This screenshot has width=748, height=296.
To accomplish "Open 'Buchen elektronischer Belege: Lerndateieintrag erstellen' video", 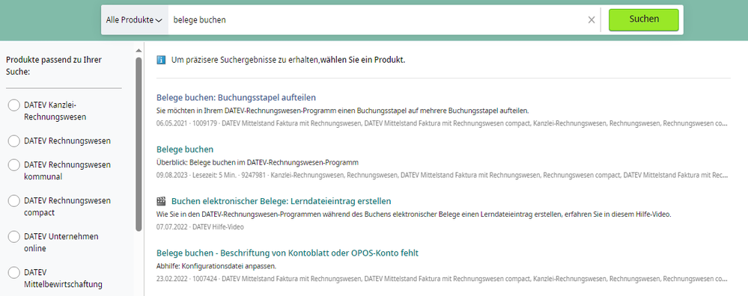I will point(281,201).
